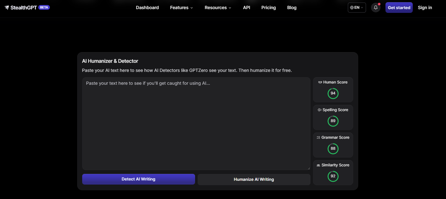Viewport: 446px width, 199px height.
Task: Focus the paste-your-text input area
Action: [x=196, y=124]
